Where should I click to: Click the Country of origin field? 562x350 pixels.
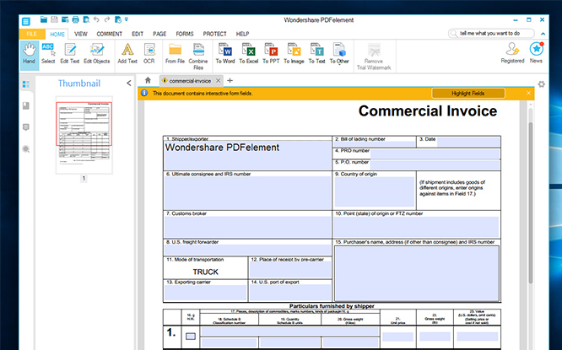coord(375,191)
